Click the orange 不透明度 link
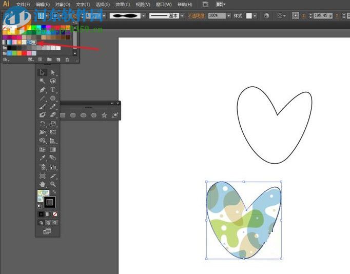The width and height of the screenshot is (350, 274). pyautogui.click(x=197, y=16)
